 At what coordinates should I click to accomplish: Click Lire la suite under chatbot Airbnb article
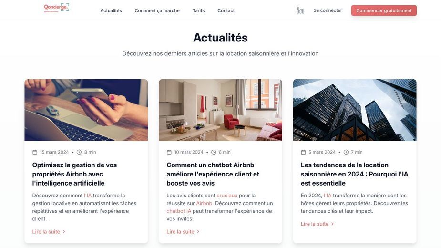(x=183, y=232)
